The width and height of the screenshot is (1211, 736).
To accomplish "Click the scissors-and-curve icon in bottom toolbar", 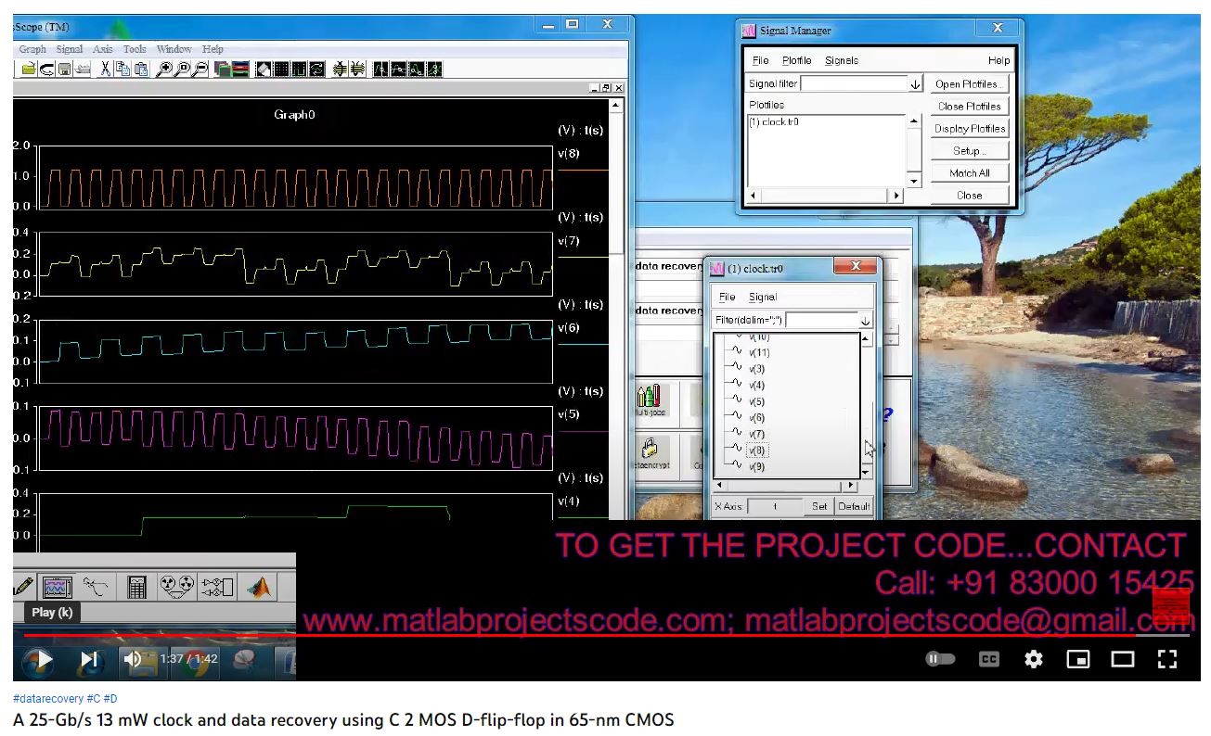I will (95, 586).
